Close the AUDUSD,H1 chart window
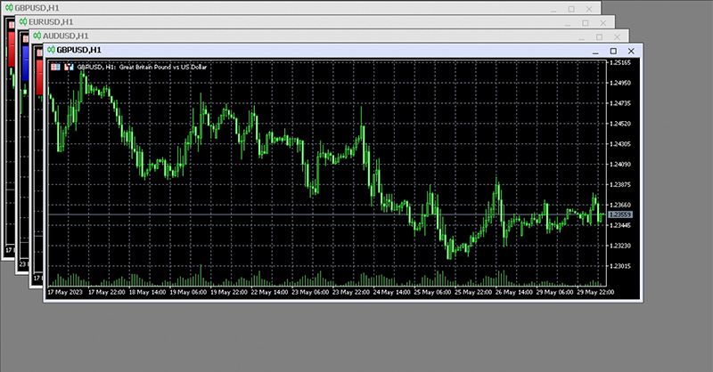The width and height of the screenshot is (713, 372). click(x=617, y=36)
